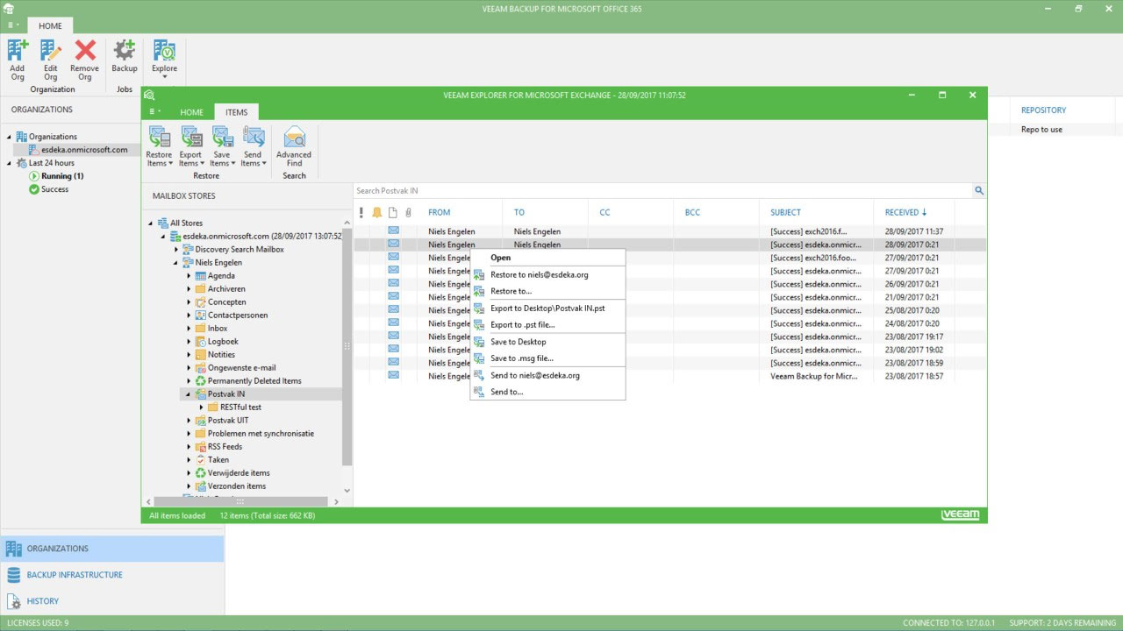Open Veeam Explorer application menu button
The height and width of the screenshot is (631, 1123).
(x=154, y=112)
